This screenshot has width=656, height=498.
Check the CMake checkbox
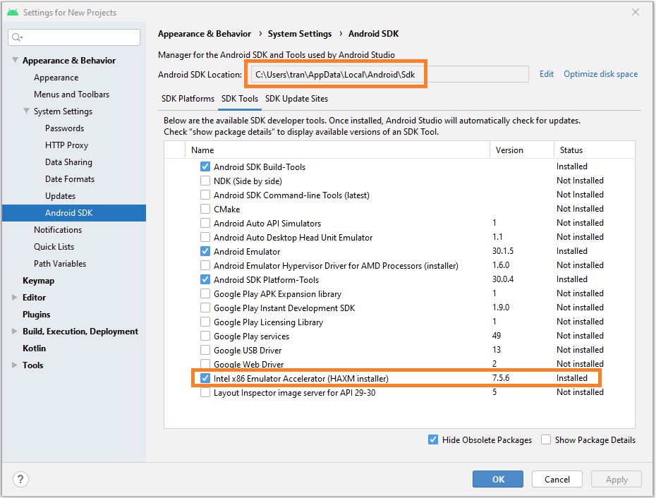(205, 209)
